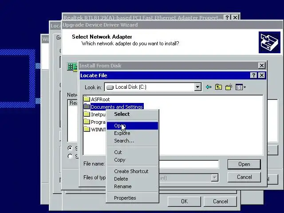Click OK in the Realtek Properties window
This screenshot has width=284, height=213.
(184, 201)
